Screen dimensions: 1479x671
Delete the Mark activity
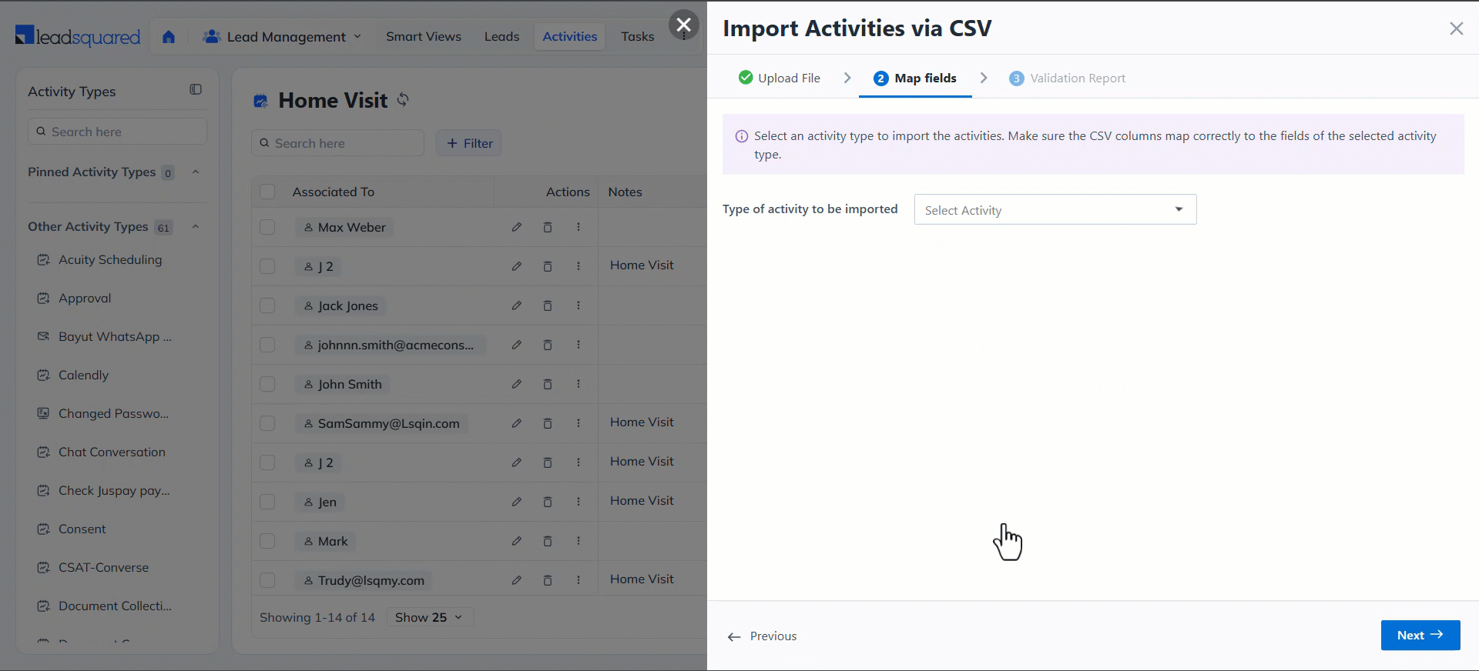point(548,541)
